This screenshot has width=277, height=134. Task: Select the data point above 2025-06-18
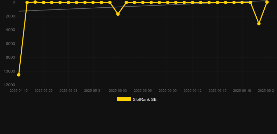(x=242, y=2)
